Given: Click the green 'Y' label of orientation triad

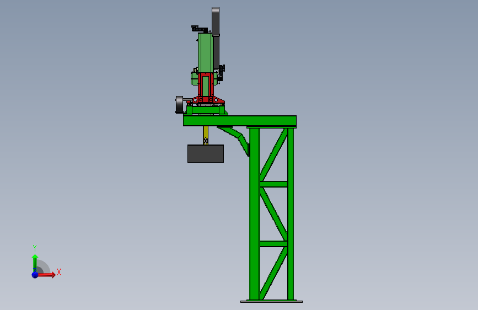Looking at the screenshot, I should pyautogui.click(x=35, y=248).
